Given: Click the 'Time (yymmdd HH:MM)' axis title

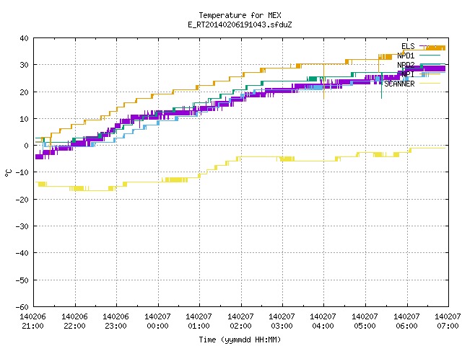Looking at the screenshot, I should click(240, 340).
